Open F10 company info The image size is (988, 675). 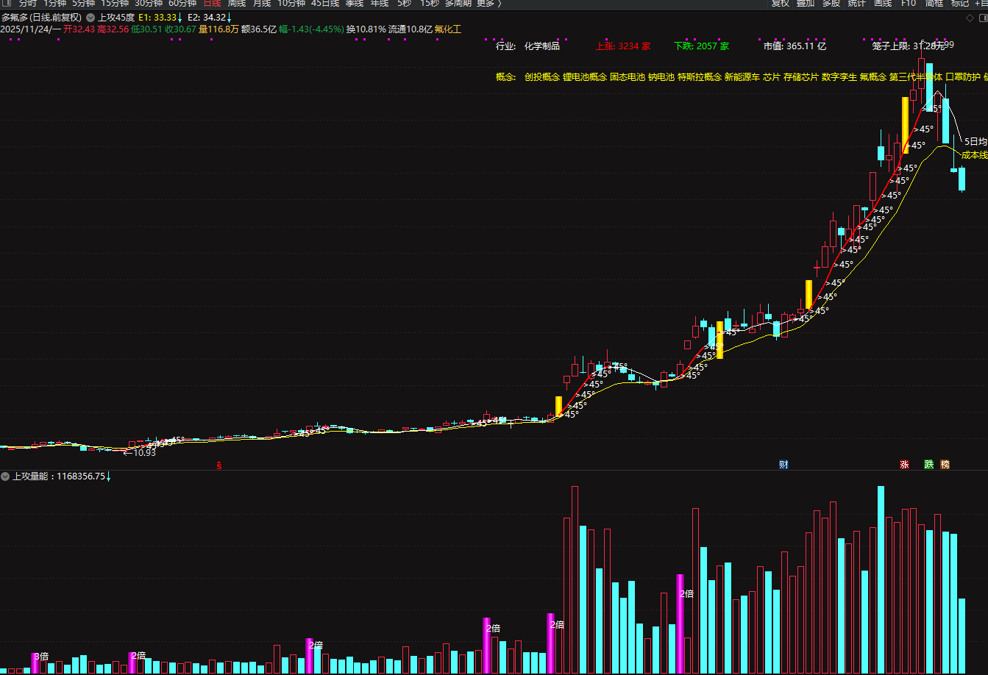[x=909, y=4]
